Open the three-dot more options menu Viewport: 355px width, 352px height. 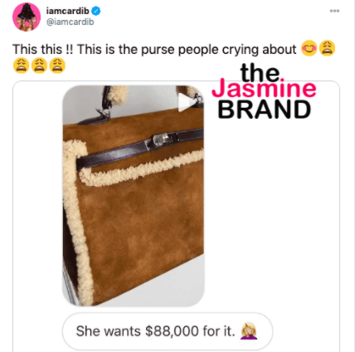pyautogui.click(x=334, y=11)
